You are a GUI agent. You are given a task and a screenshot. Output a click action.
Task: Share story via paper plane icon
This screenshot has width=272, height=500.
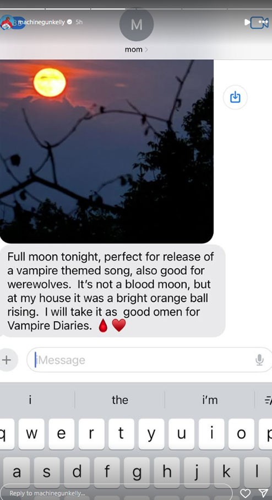[x=263, y=493]
